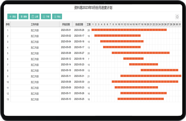Click the 删除 (delete) button

coord(24,16)
